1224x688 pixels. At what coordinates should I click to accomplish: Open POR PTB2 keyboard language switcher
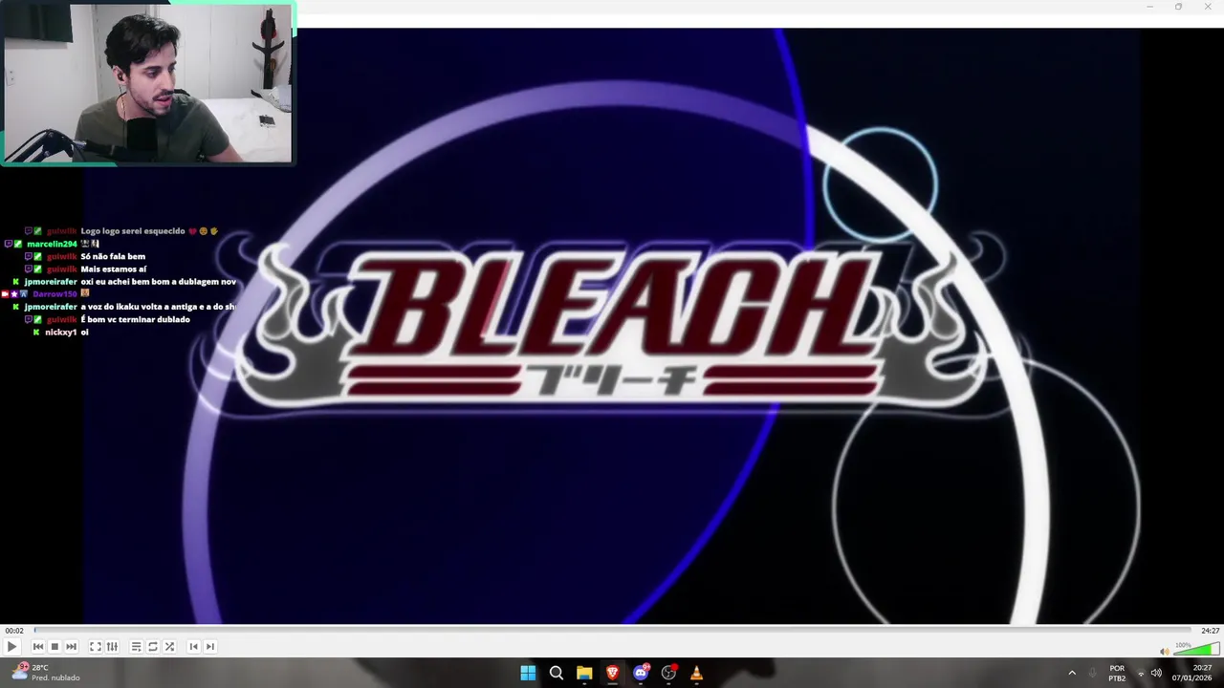tap(1117, 673)
